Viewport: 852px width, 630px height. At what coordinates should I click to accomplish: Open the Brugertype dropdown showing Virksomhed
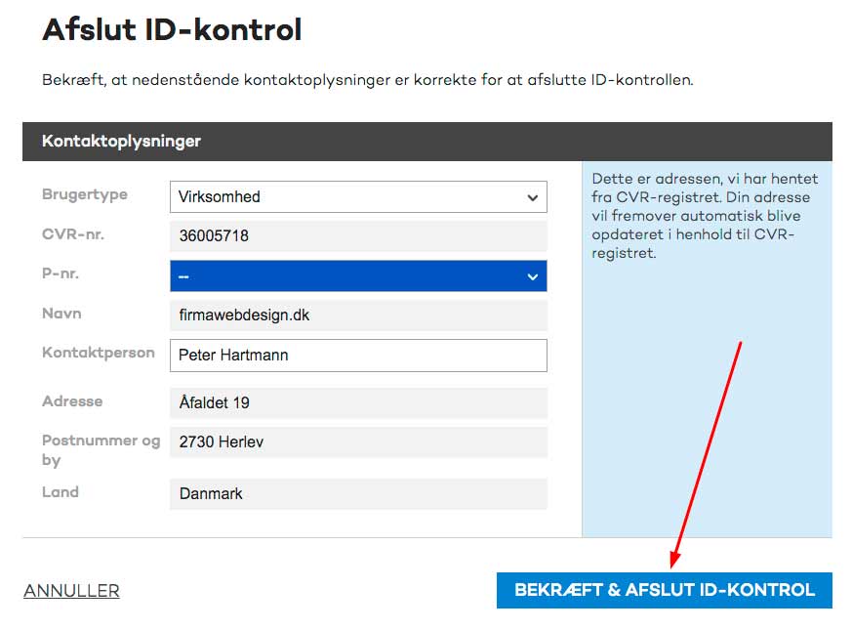358,196
